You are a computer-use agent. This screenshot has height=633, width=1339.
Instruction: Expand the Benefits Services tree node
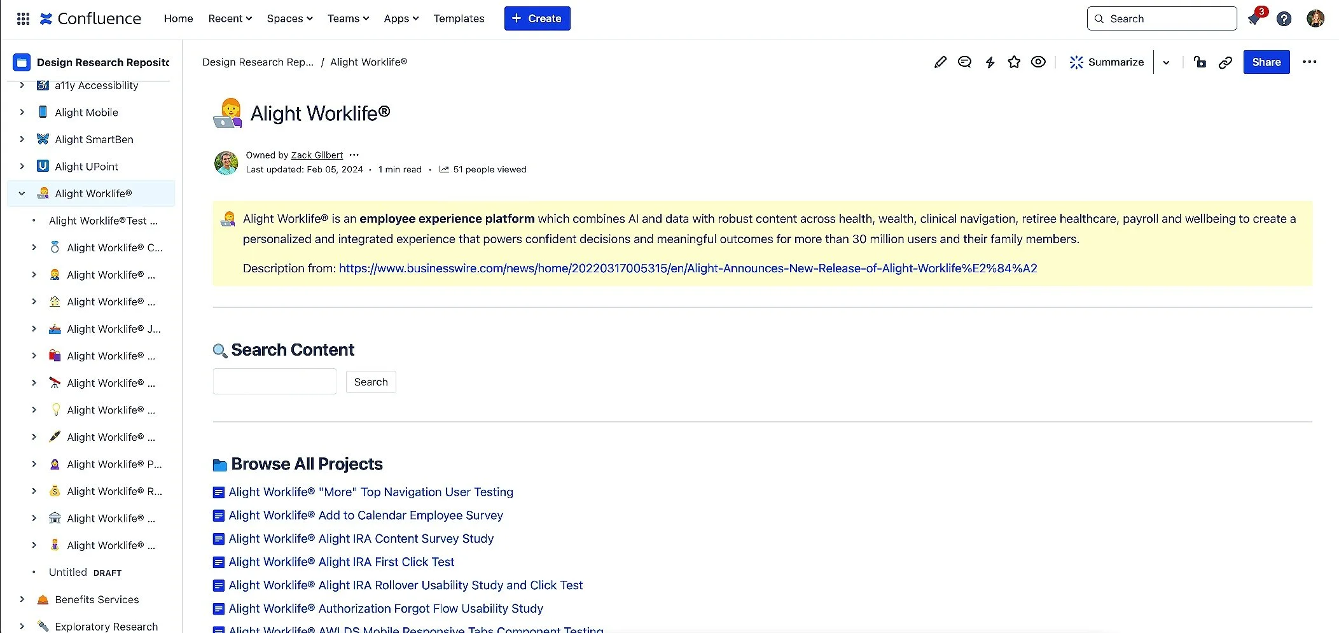pos(22,599)
